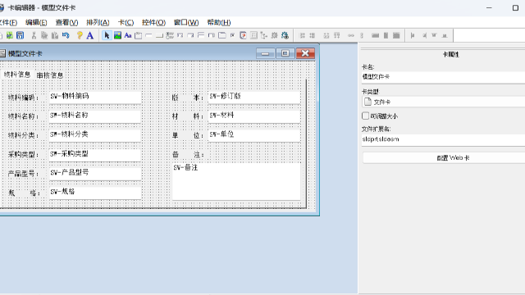Screen dimensions: 525x295
Task: Choose the card search control icon
Action: 243,35
